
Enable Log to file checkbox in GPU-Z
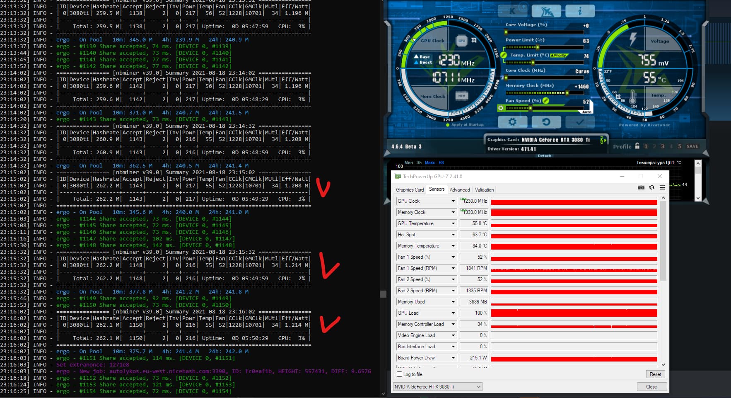coord(399,374)
